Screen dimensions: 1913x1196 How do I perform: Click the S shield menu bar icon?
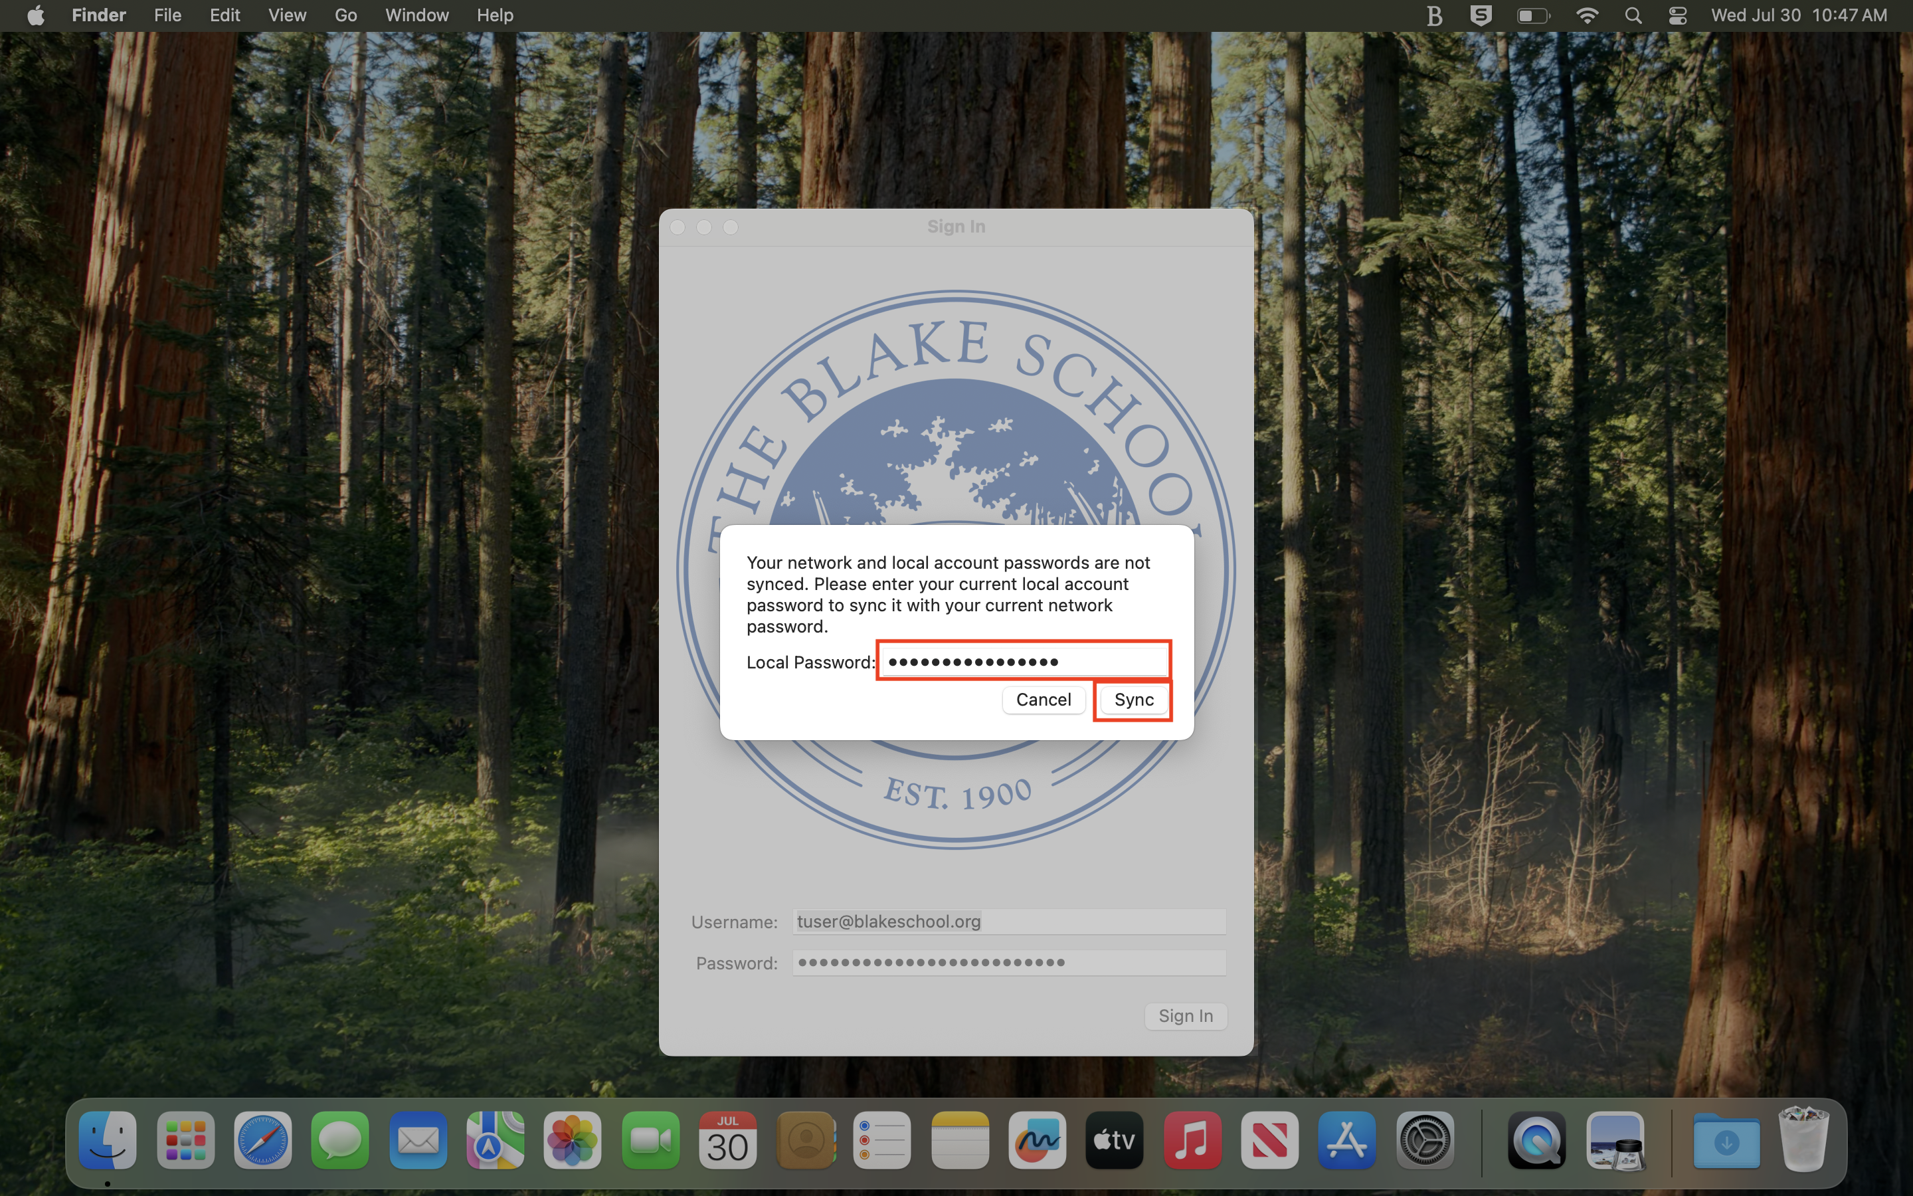(1481, 15)
